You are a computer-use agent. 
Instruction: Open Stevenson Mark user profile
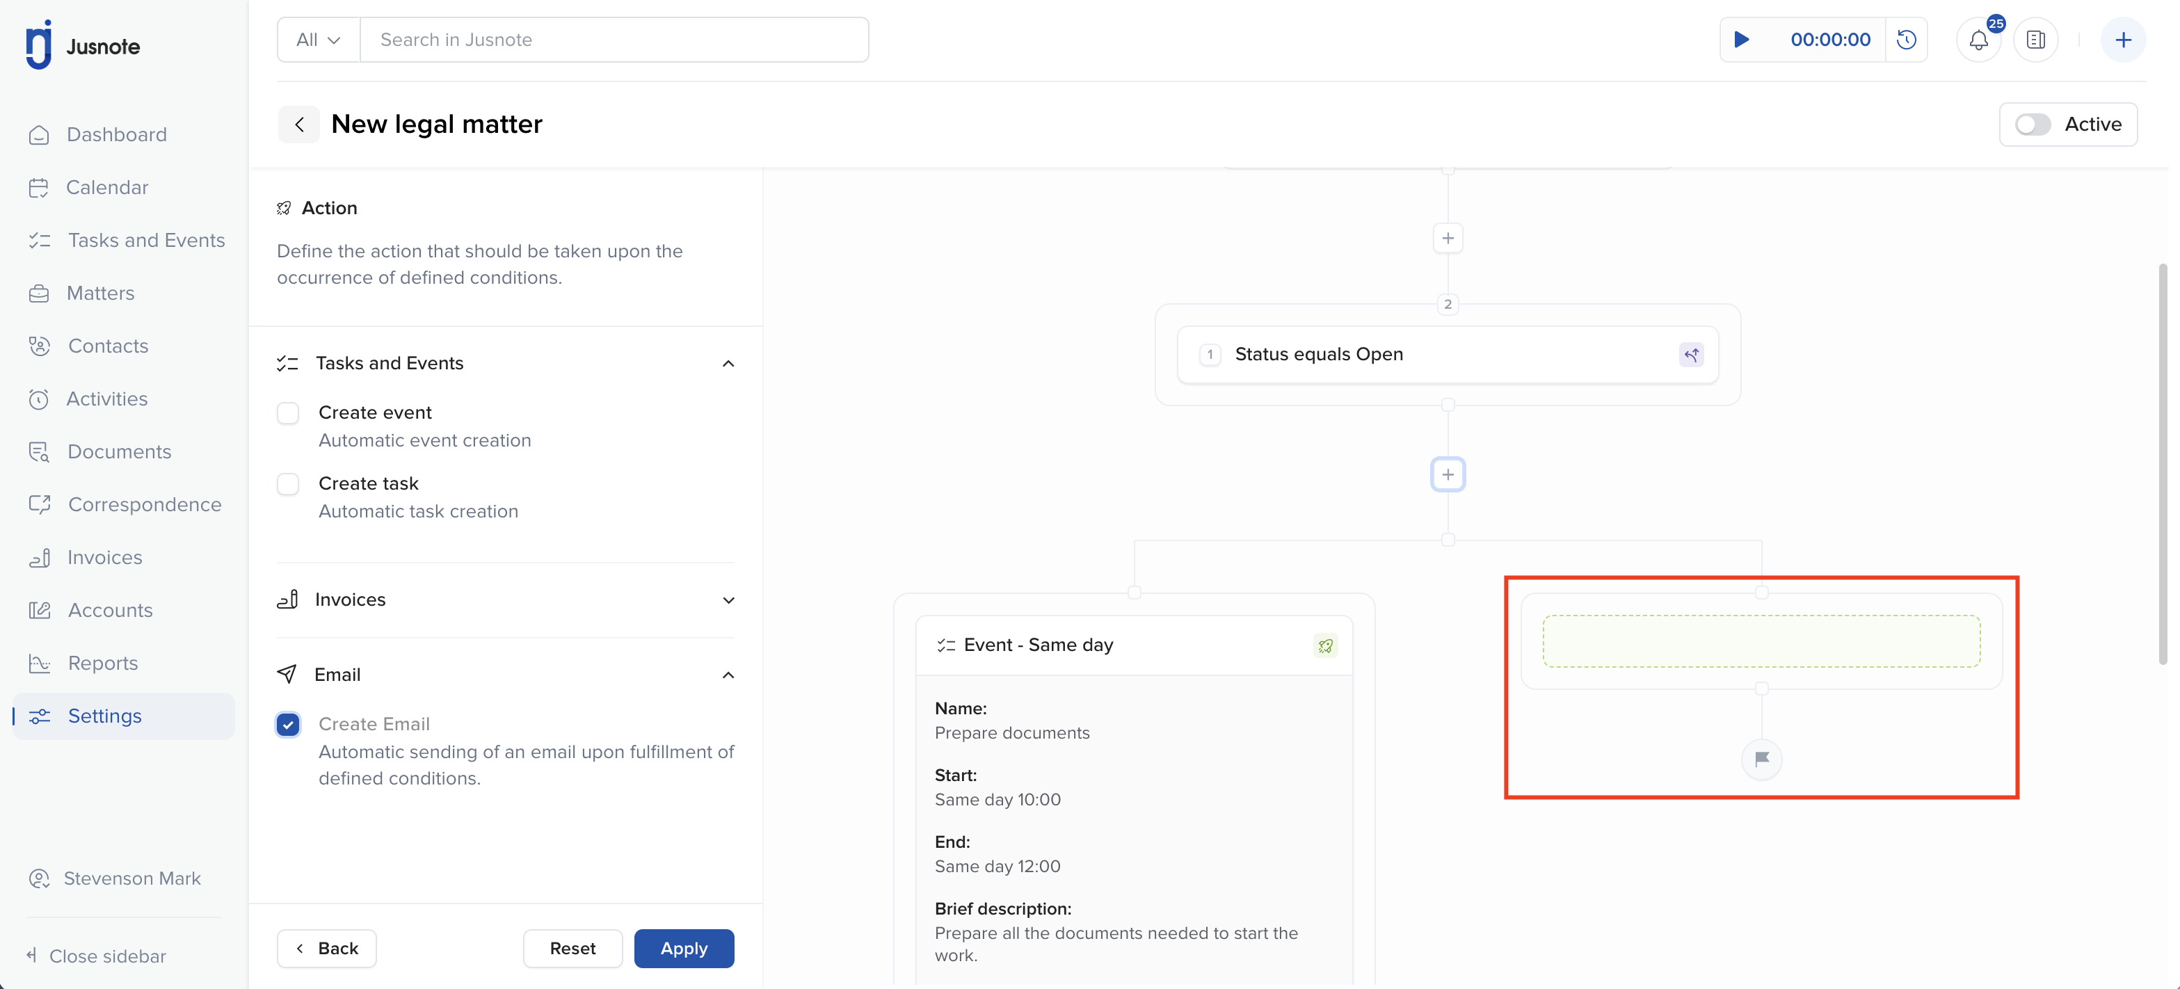[x=116, y=878]
